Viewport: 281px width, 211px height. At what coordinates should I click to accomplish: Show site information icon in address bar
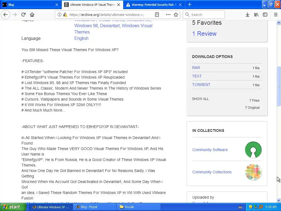pyautogui.click(x=59, y=15)
